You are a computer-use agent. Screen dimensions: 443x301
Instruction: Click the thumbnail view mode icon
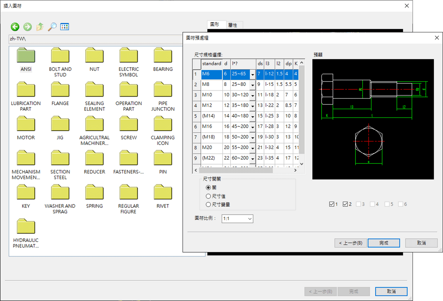65,27
